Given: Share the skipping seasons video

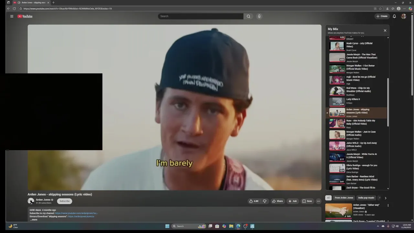Looking at the screenshot, I should [277, 201].
